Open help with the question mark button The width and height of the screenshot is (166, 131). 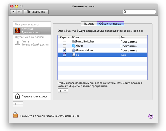pos(151,116)
